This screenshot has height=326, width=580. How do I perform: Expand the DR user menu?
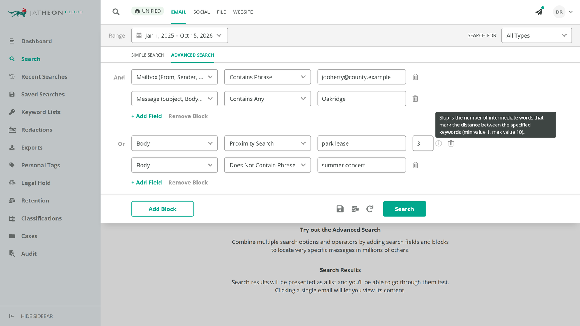(563, 12)
